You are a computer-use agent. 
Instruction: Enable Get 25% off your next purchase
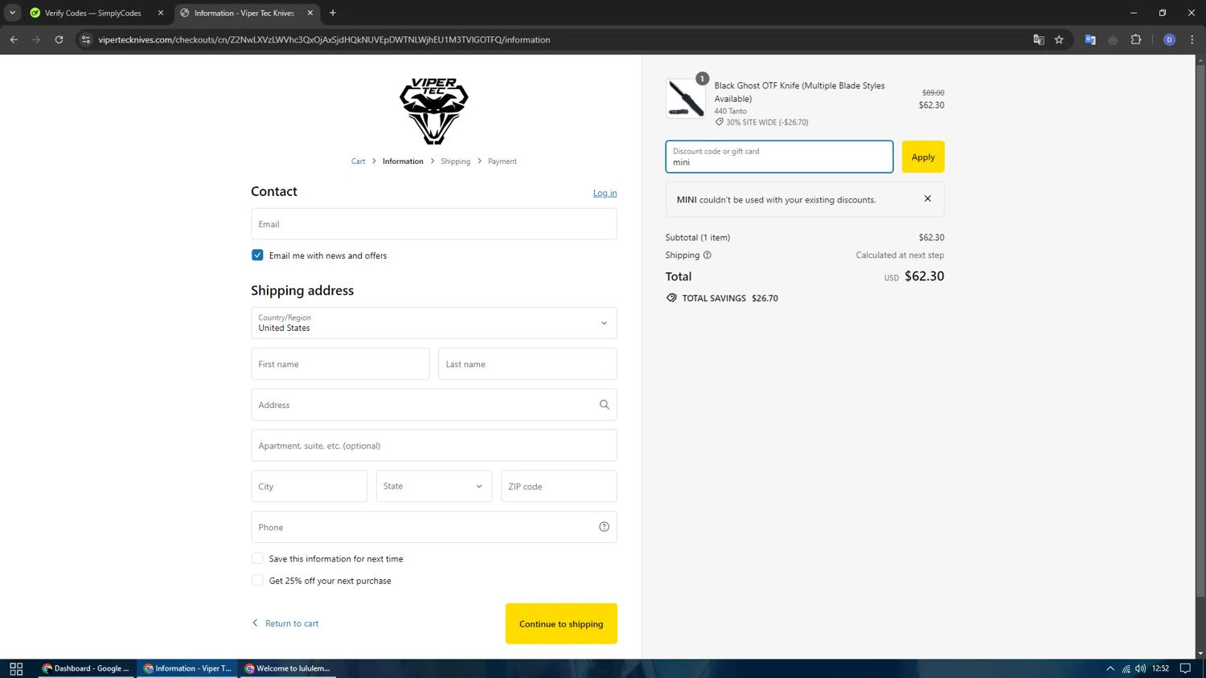pos(257,581)
